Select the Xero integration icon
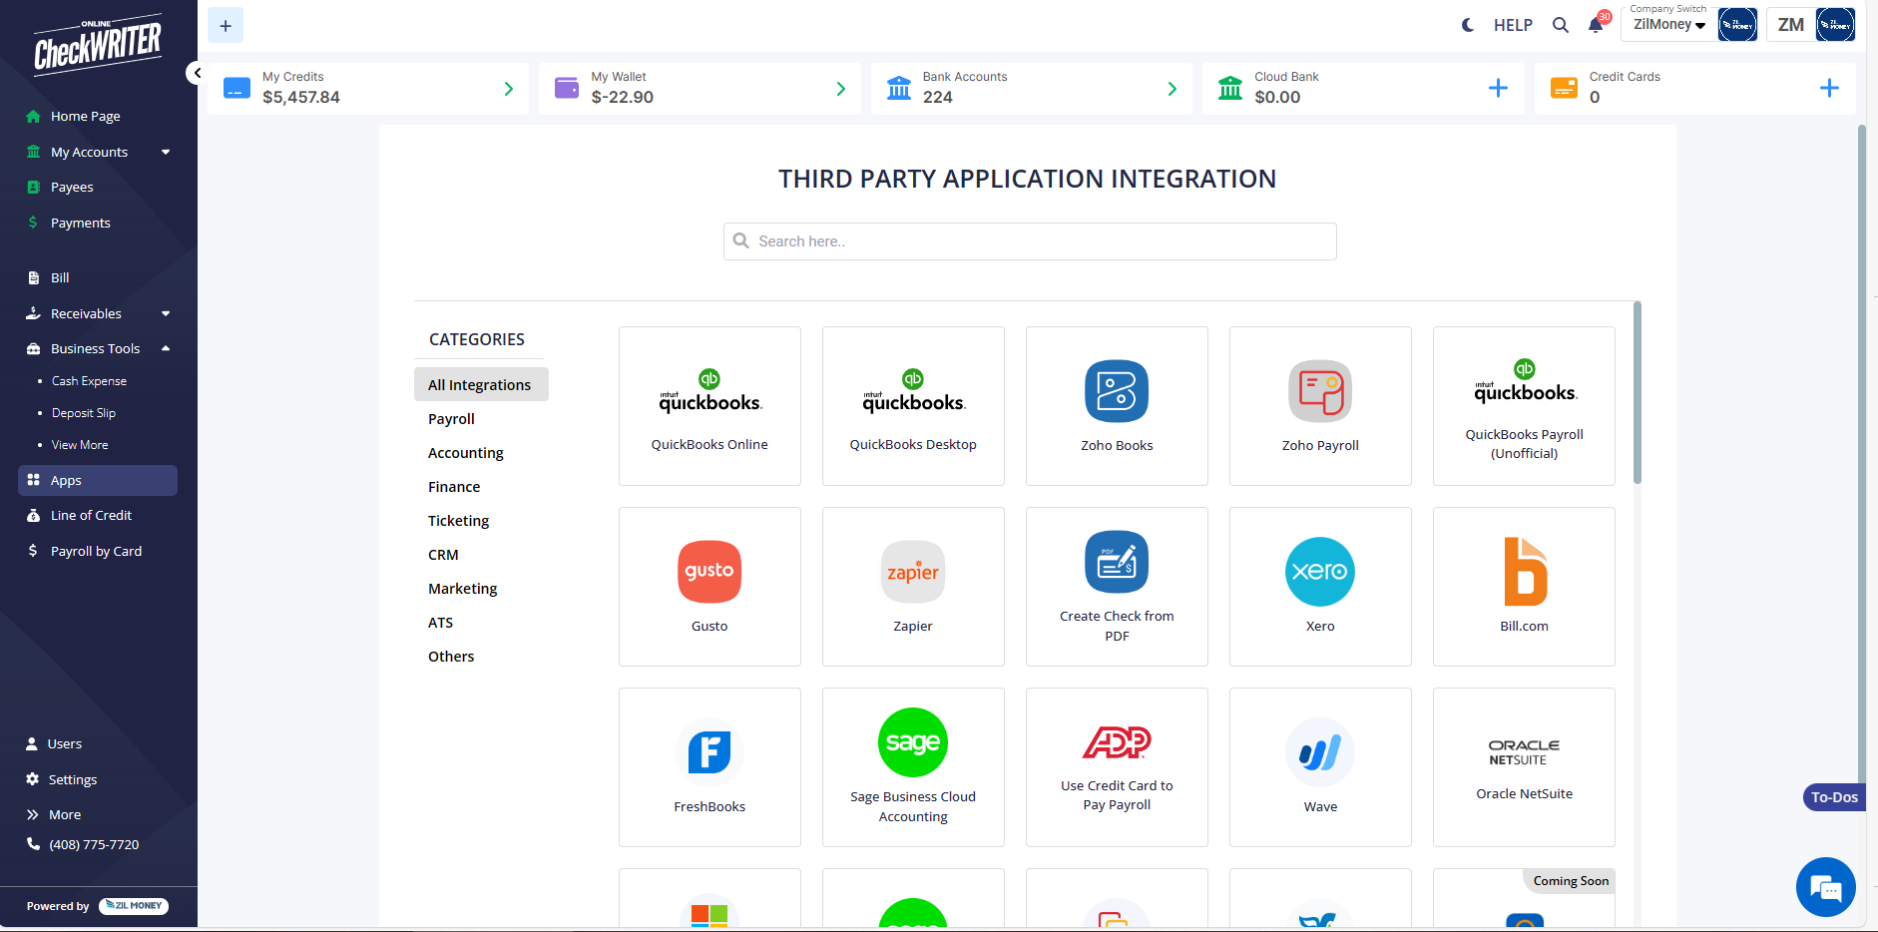 coord(1320,572)
